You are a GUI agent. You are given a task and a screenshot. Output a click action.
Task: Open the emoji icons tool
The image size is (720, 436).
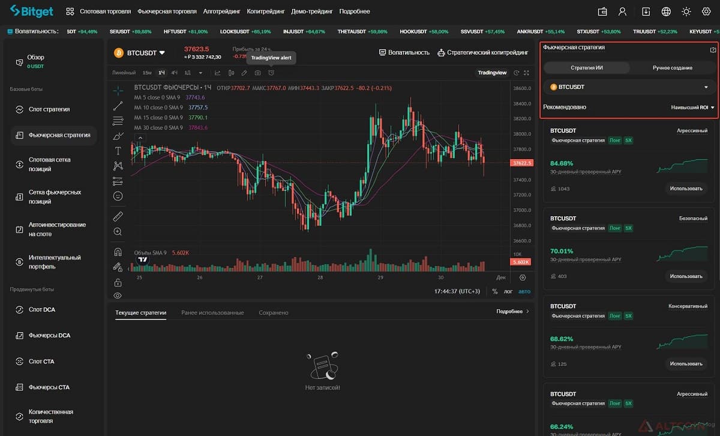[x=118, y=196]
